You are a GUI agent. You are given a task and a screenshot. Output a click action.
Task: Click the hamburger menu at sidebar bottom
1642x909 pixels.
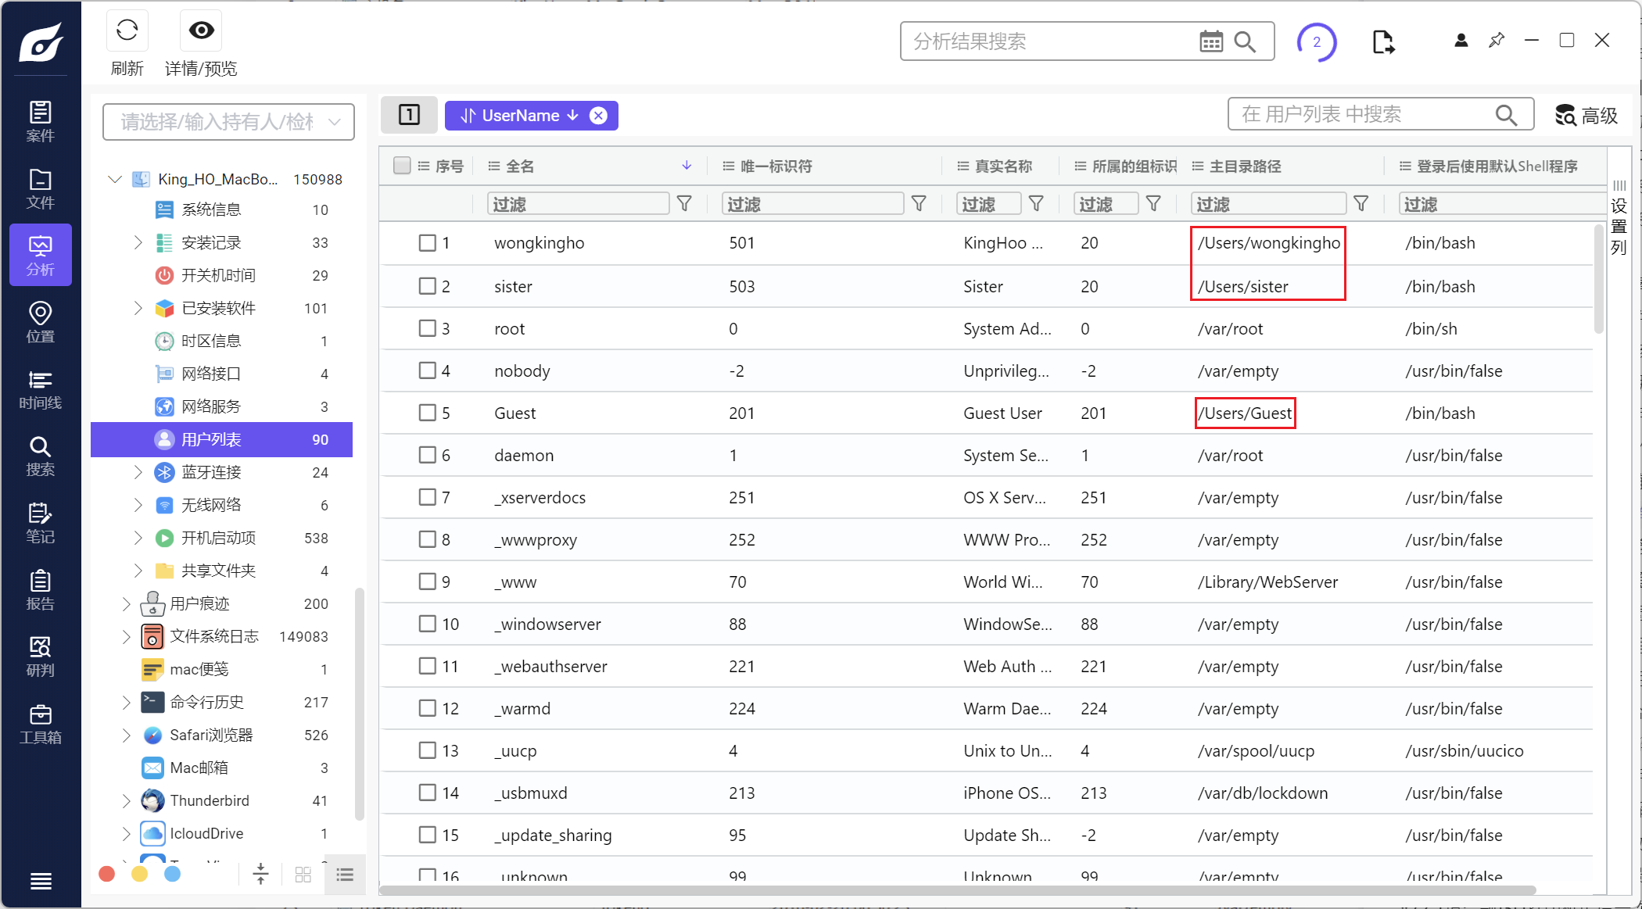[x=41, y=882]
